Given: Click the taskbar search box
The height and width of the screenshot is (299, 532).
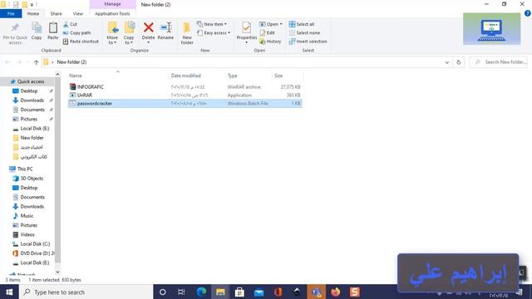Looking at the screenshot, I should point(86,292).
